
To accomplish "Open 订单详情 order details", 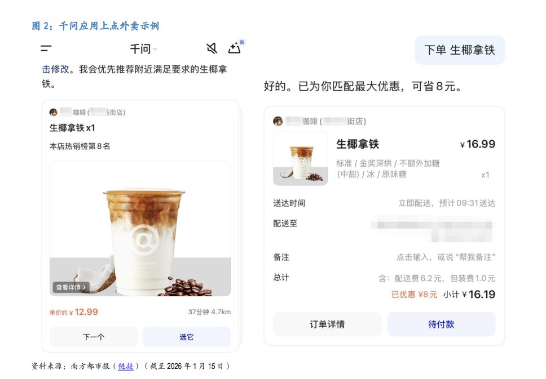I will point(327,324).
